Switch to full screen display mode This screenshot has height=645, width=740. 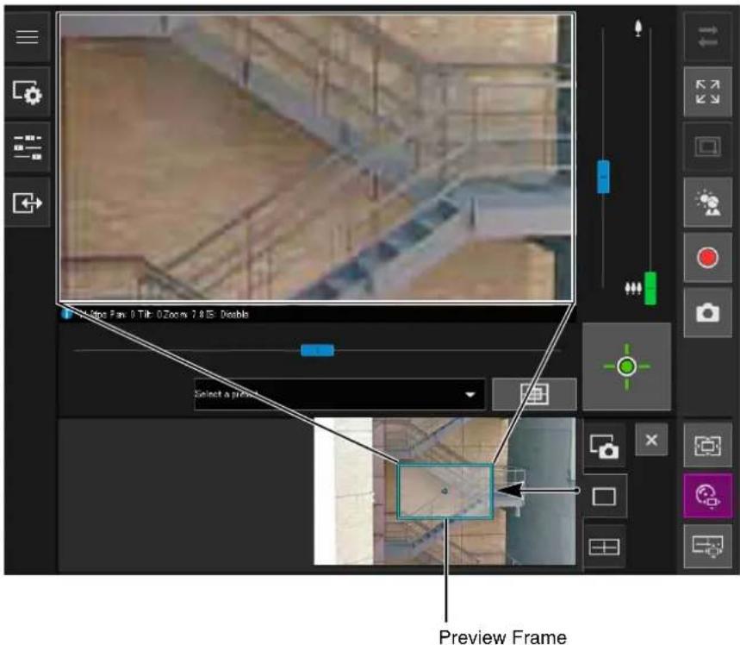707,91
